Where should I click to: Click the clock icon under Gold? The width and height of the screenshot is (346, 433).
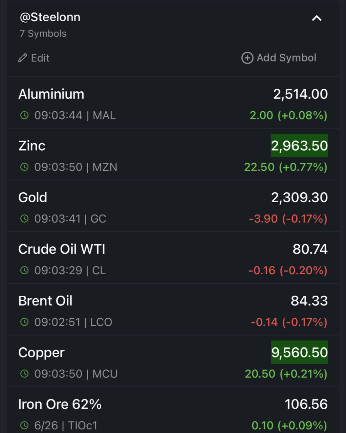24,219
